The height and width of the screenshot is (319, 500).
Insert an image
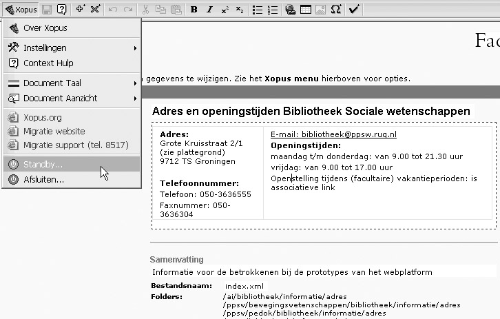[320, 10]
